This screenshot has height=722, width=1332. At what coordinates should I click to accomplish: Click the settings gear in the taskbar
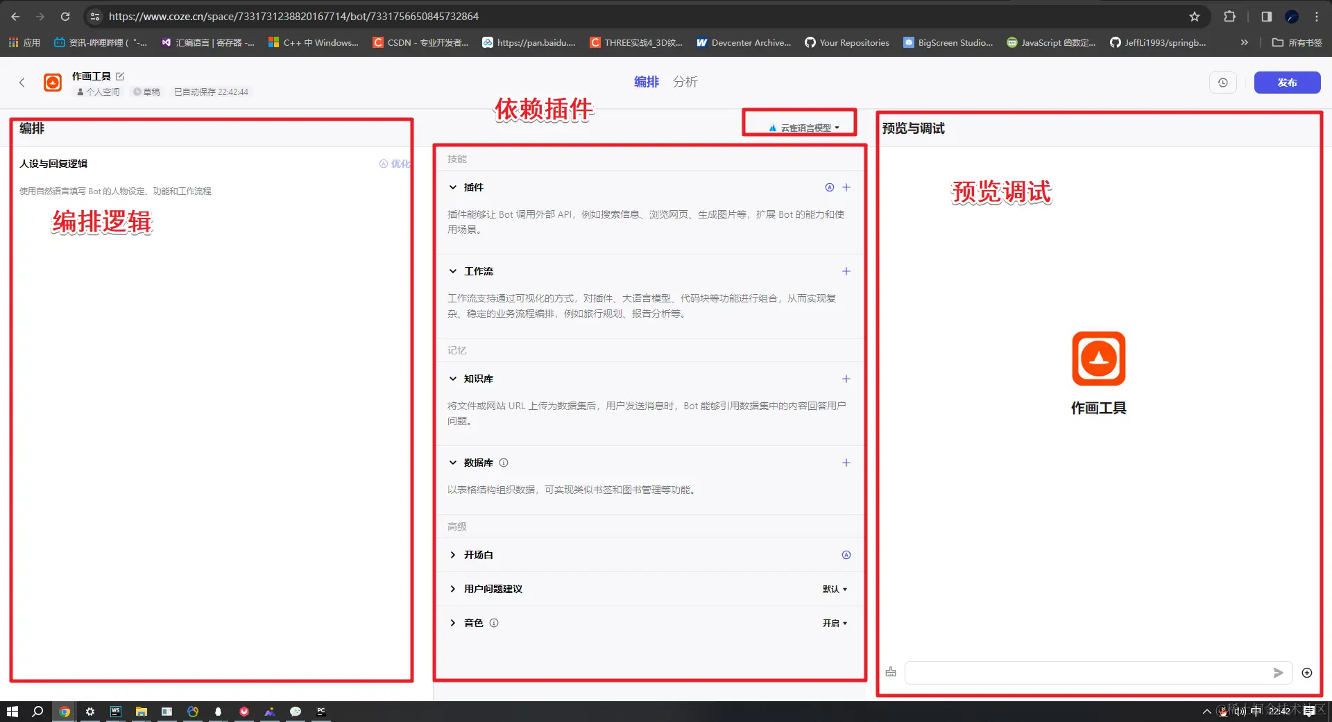point(90,712)
